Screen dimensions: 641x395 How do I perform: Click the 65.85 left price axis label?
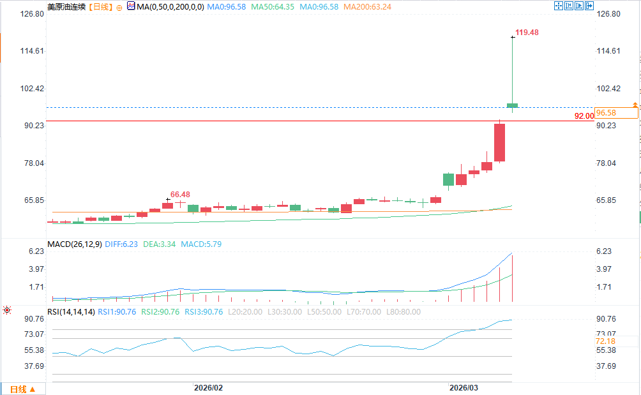34,200
